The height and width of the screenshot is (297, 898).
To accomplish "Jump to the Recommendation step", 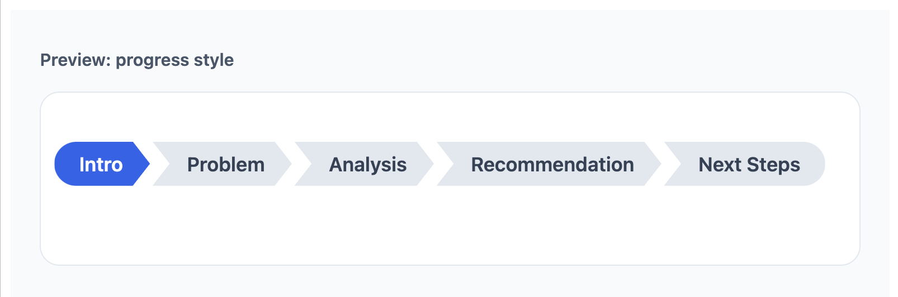I will tap(552, 164).
